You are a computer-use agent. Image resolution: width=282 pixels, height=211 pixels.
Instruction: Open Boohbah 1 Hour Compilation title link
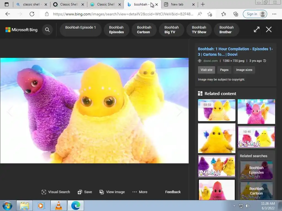pyautogui.click(x=235, y=52)
